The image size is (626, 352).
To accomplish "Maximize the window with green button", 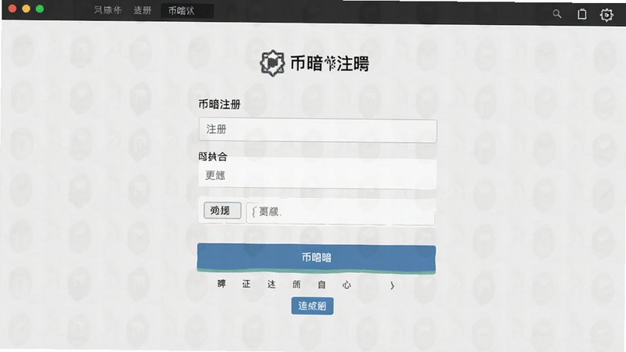I will (x=40, y=9).
